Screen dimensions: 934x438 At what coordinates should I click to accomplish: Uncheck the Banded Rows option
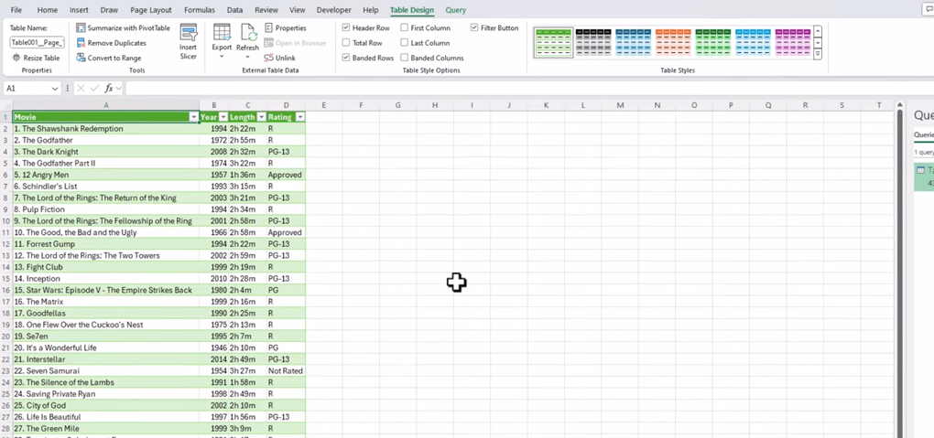coord(346,58)
